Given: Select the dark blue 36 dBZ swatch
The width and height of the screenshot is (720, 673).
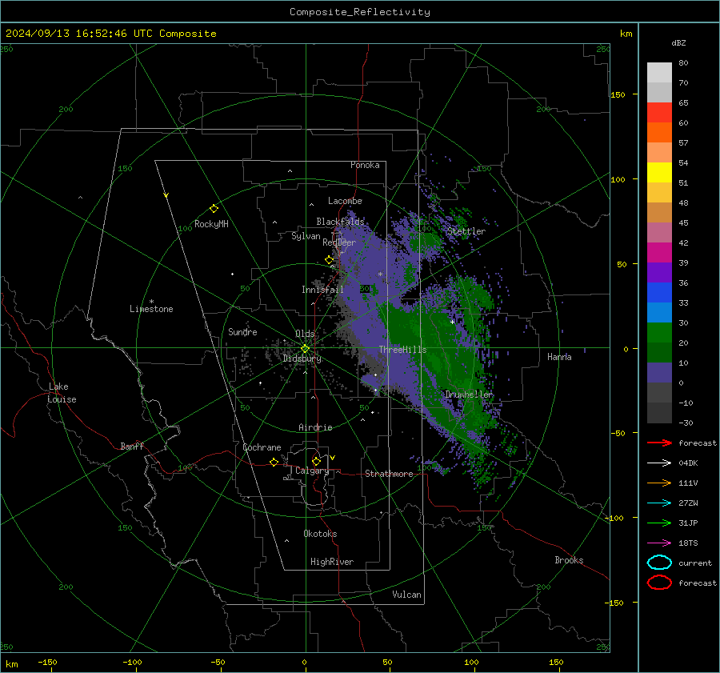Looking at the screenshot, I should coord(659,292).
